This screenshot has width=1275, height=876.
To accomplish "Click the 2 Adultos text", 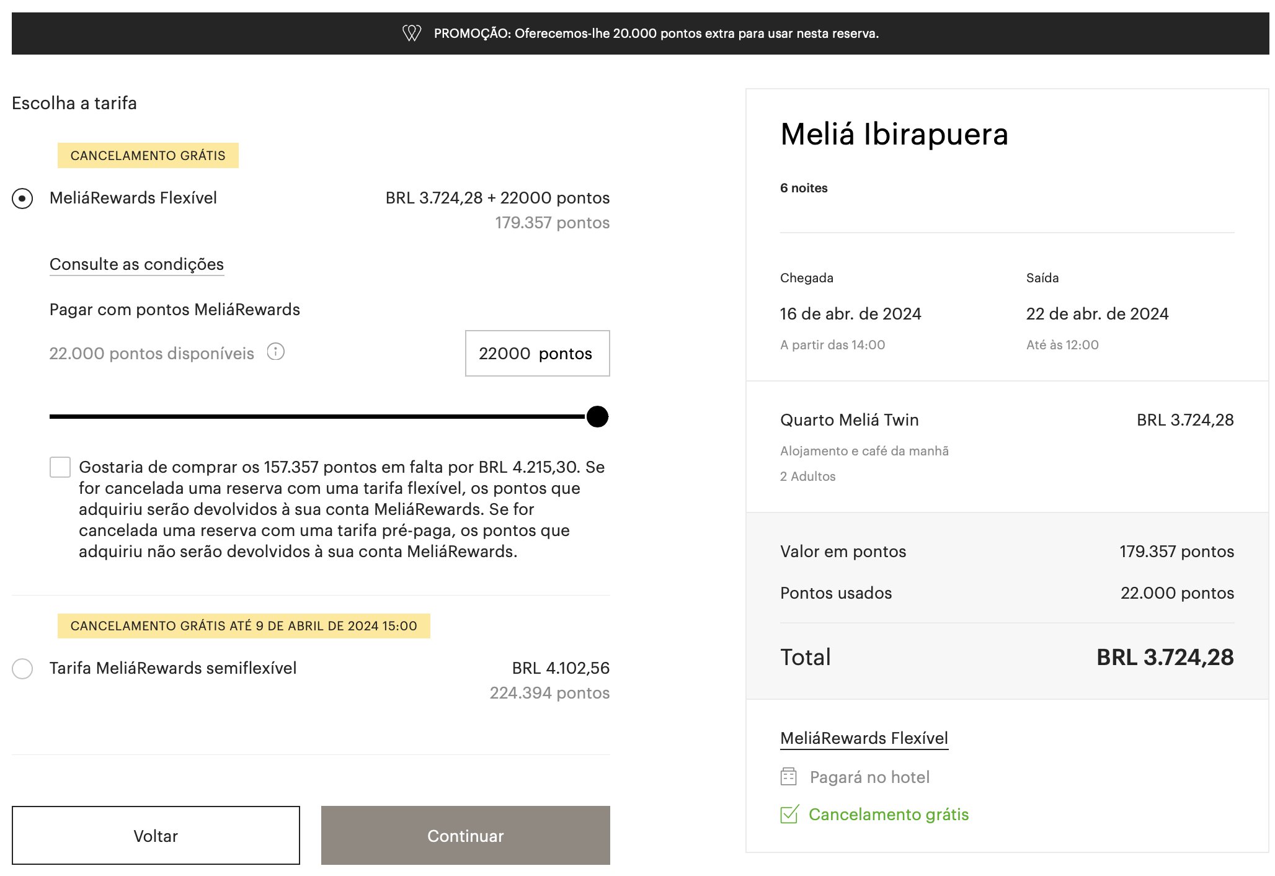I will [x=807, y=476].
